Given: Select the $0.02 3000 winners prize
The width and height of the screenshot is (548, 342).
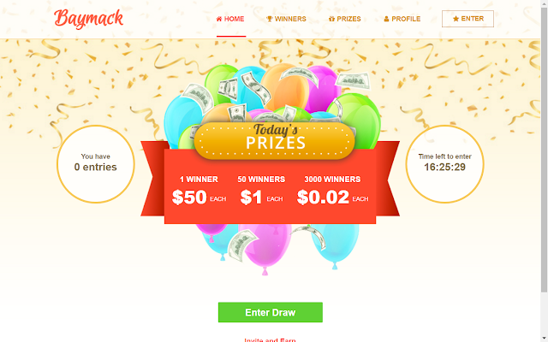Looking at the screenshot, I should click(332, 192).
